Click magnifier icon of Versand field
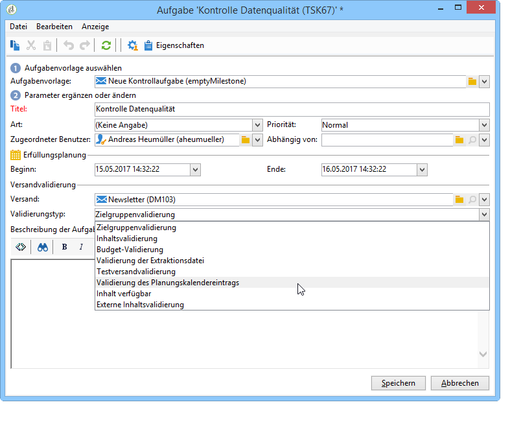The width and height of the screenshot is (521, 422). point(472,200)
